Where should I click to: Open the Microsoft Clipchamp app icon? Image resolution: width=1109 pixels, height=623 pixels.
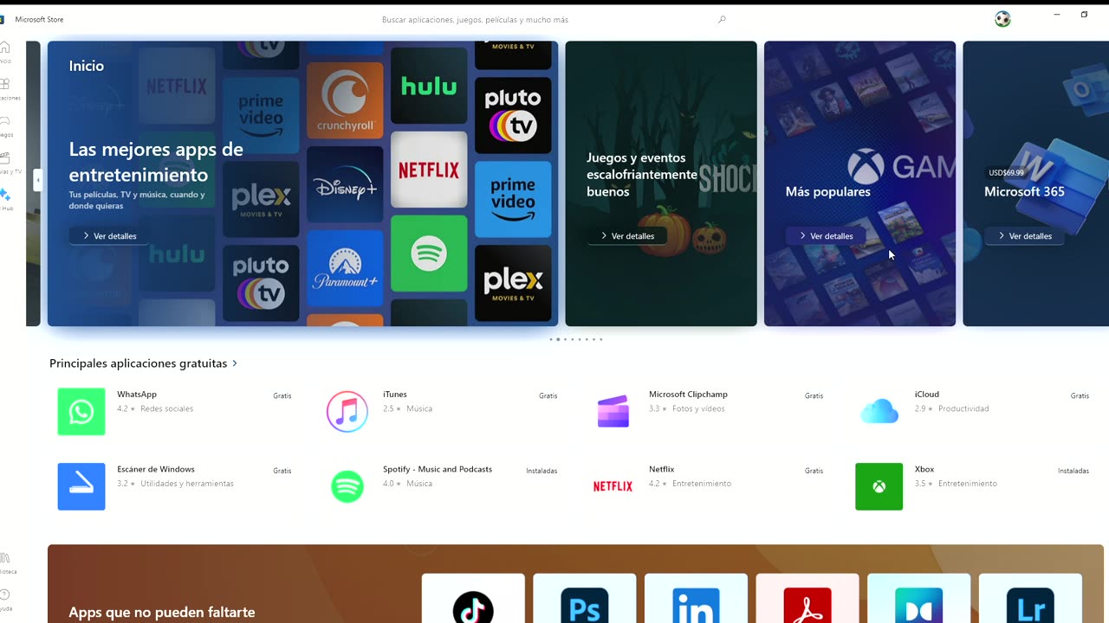pos(613,412)
